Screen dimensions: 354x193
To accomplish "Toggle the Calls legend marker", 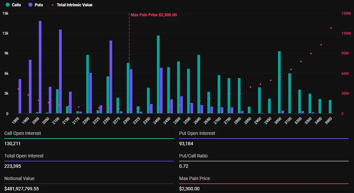I will 13,5.
